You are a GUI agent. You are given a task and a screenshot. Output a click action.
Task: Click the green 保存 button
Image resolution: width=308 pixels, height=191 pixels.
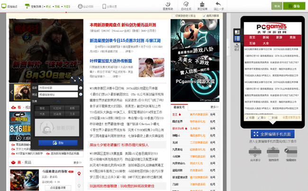tap(294, 6)
